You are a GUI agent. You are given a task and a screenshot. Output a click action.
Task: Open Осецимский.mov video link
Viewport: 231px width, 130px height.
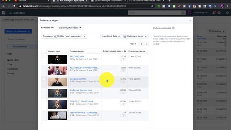tap(78, 79)
